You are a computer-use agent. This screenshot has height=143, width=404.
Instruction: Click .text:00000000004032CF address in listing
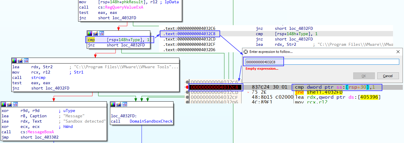[189, 45]
